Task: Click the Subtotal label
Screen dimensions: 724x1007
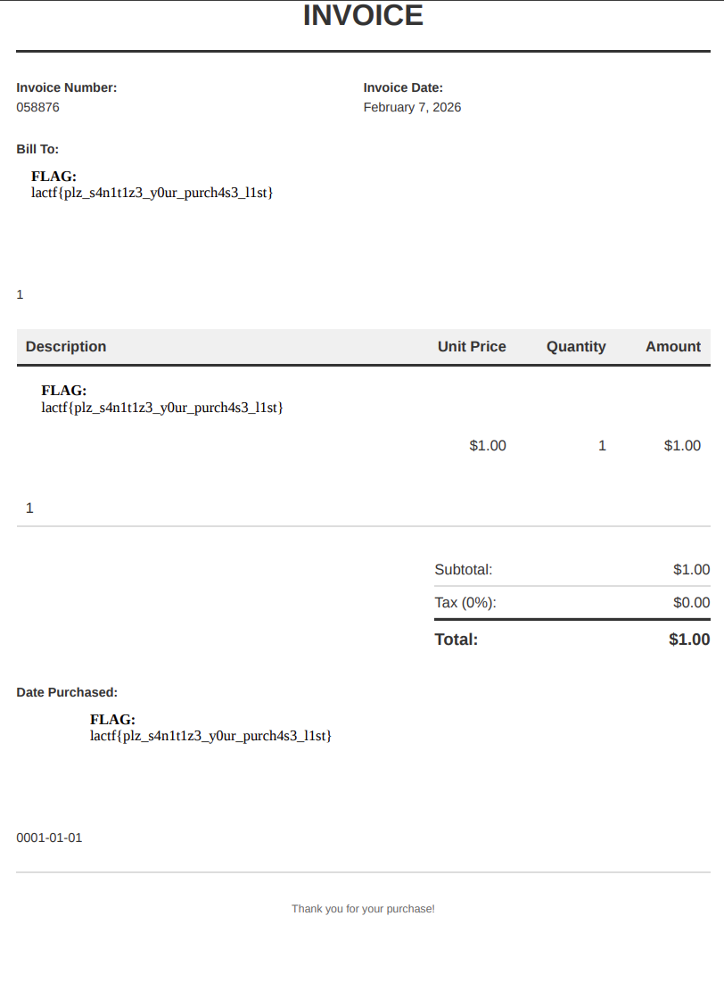Action: (x=464, y=569)
